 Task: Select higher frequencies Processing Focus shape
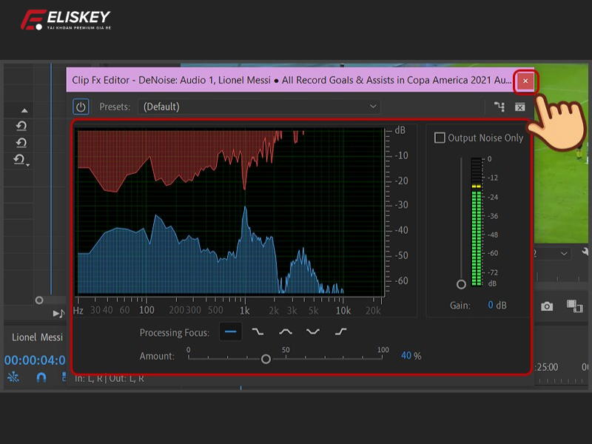tap(340, 332)
